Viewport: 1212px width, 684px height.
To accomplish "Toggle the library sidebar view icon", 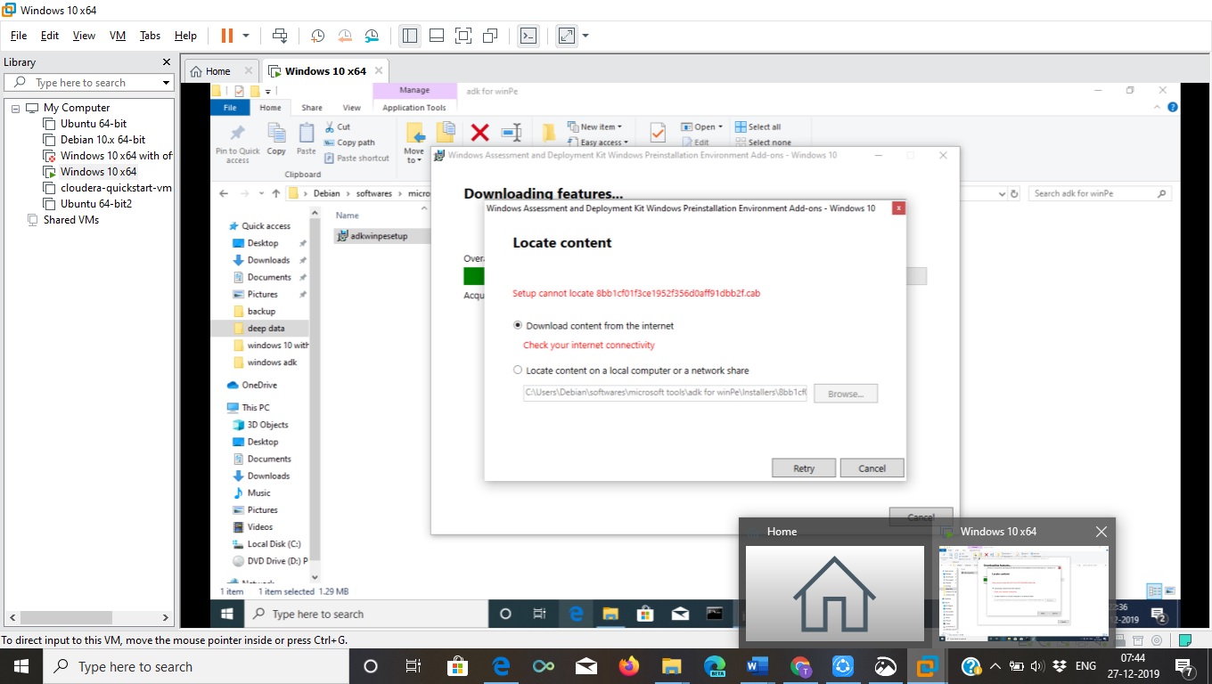I will 410,36.
